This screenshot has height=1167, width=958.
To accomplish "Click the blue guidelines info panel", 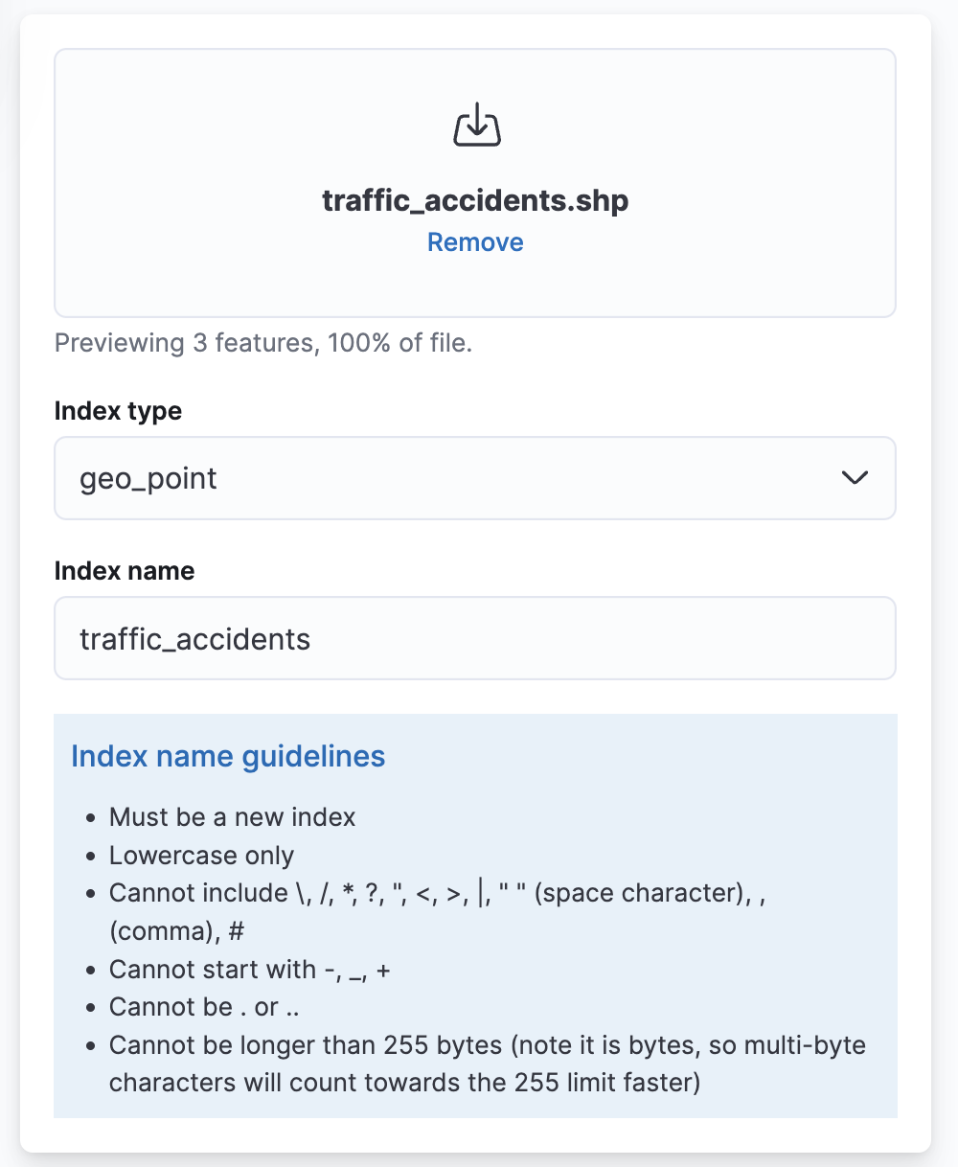I will [475, 913].
